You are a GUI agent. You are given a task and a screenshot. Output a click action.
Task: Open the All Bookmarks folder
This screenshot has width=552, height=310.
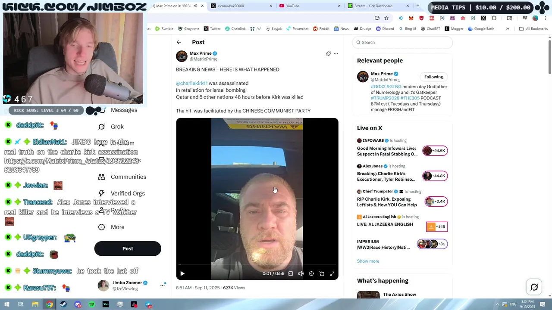coord(533,29)
